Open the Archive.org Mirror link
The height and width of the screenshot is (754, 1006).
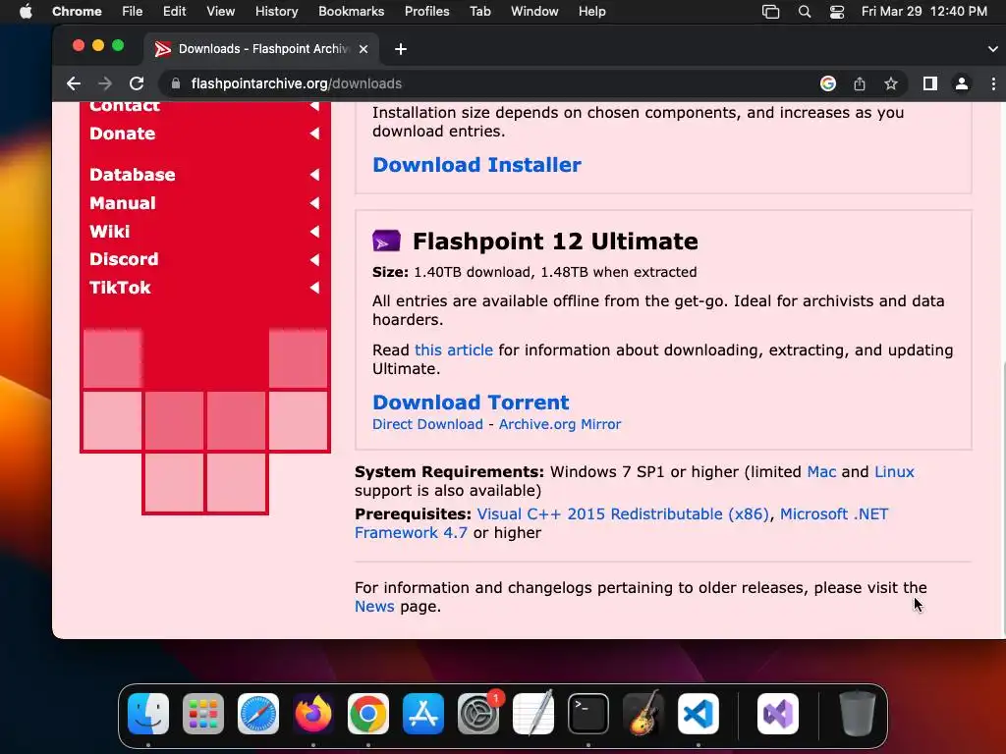pyautogui.click(x=559, y=424)
